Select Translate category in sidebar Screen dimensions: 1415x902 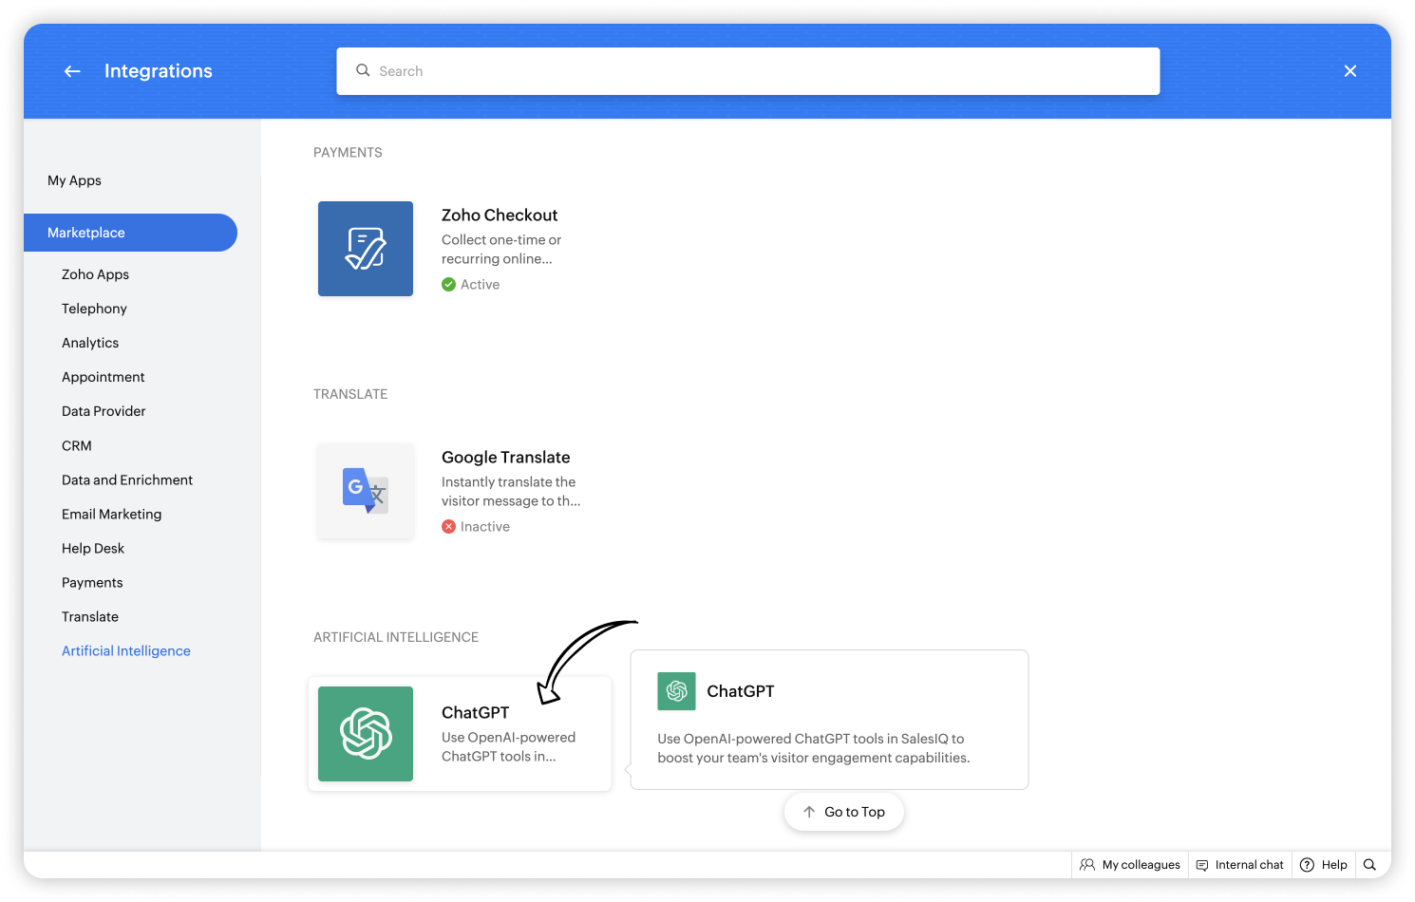pyautogui.click(x=90, y=616)
